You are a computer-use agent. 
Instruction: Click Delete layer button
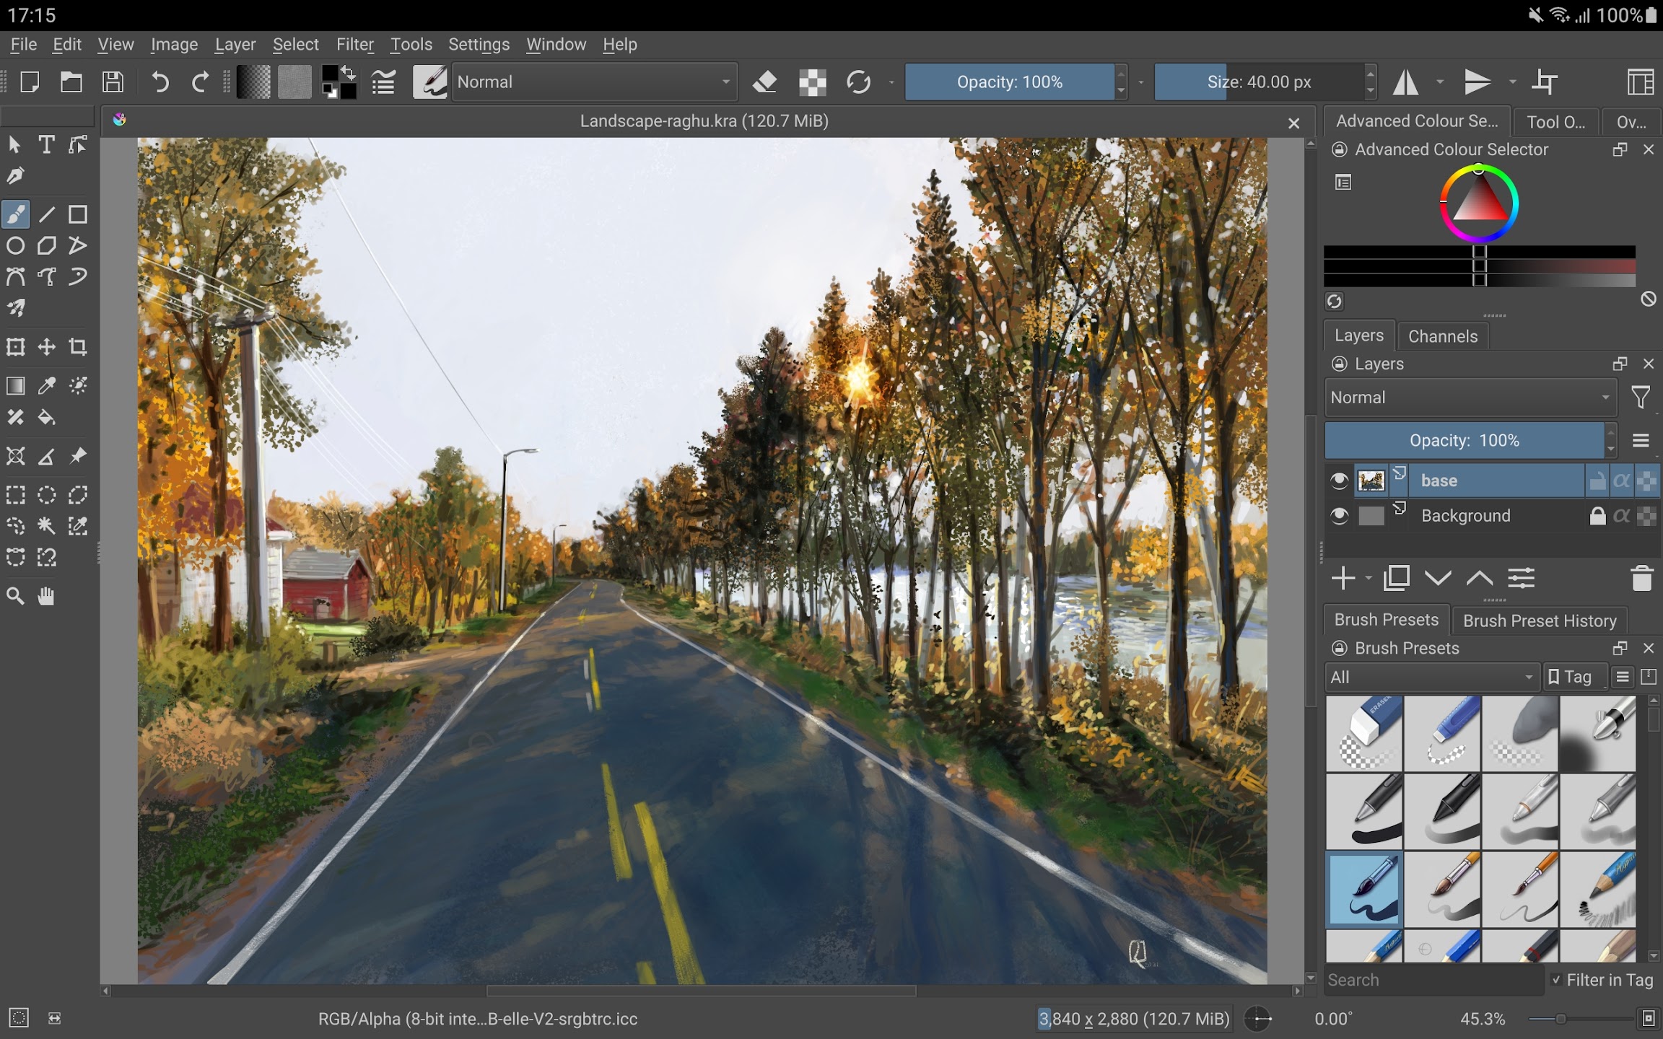tap(1641, 579)
